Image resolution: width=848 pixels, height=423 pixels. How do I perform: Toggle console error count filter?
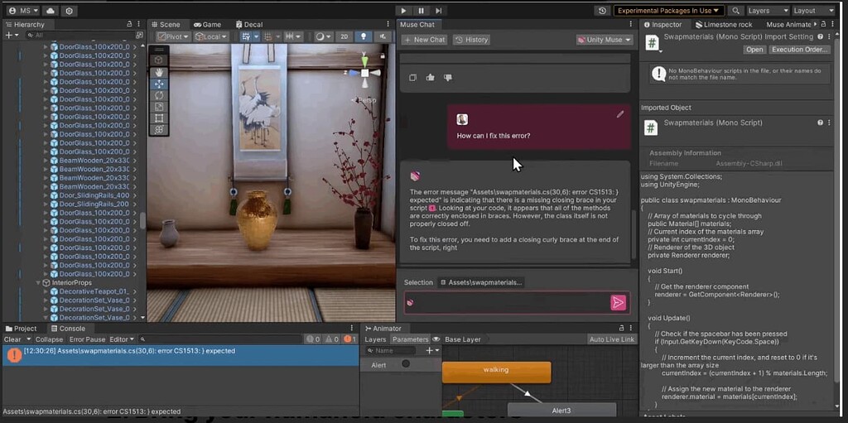point(350,339)
